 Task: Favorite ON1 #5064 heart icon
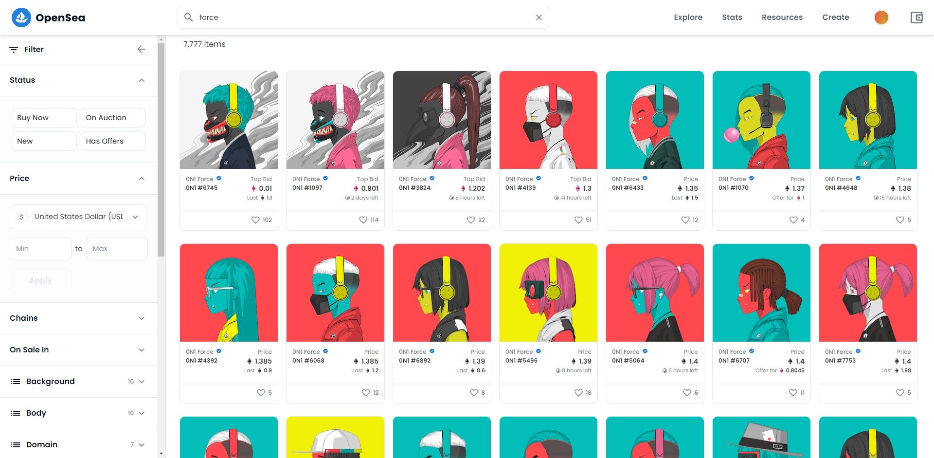(x=687, y=393)
